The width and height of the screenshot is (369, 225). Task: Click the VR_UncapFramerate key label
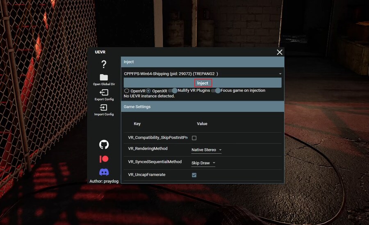pyautogui.click(x=147, y=175)
